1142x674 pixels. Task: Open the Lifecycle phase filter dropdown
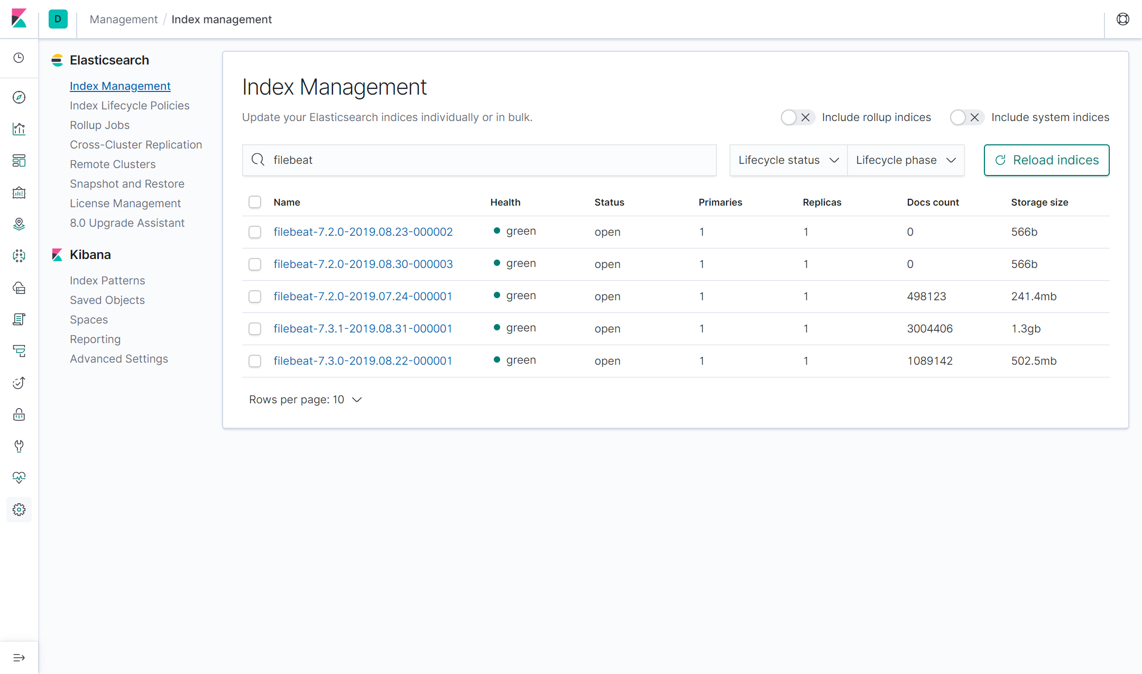(x=906, y=160)
